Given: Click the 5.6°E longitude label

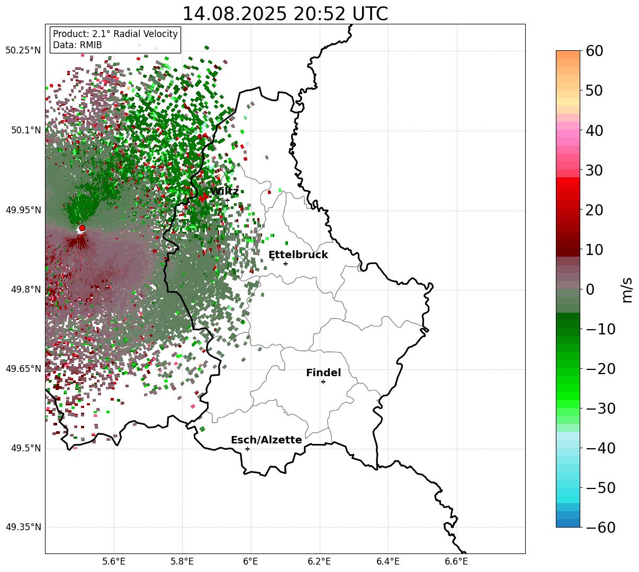Looking at the screenshot, I should (114, 561).
